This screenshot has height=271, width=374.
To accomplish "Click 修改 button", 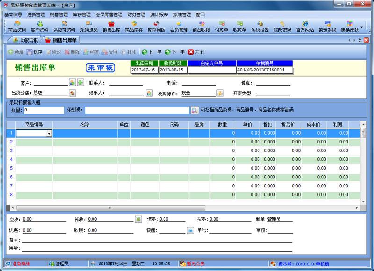I will pos(54,52).
